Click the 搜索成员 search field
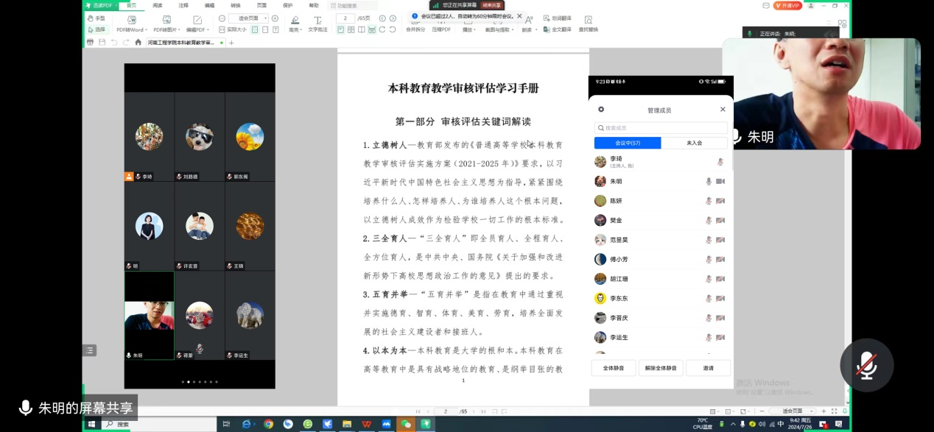The width and height of the screenshot is (934, 432). pyautogui.click(x=661, y=128)
